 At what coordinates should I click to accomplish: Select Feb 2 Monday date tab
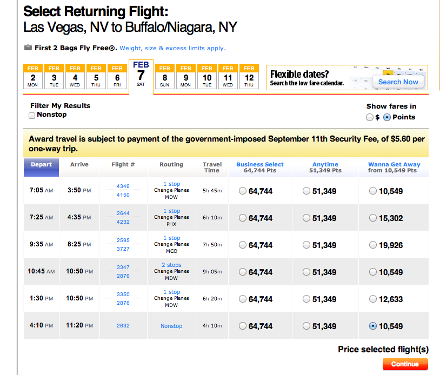tap(33, 76)
